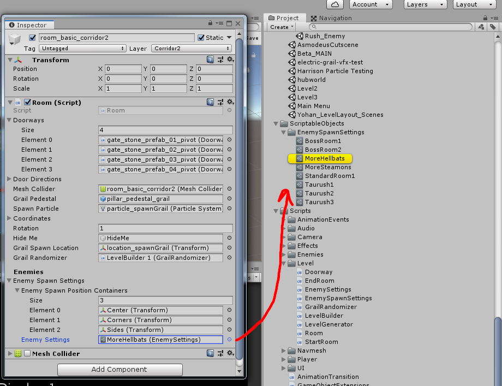Click the GameObject name field
The height and width of the screenshot is (386, 502).
coord(117,38)
